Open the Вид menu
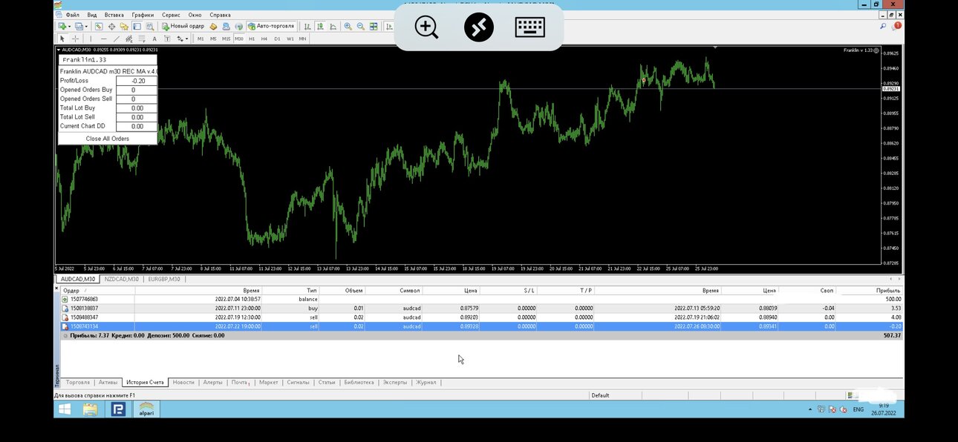The width and height of the screenshot is (958, 442). coord(92,15)
